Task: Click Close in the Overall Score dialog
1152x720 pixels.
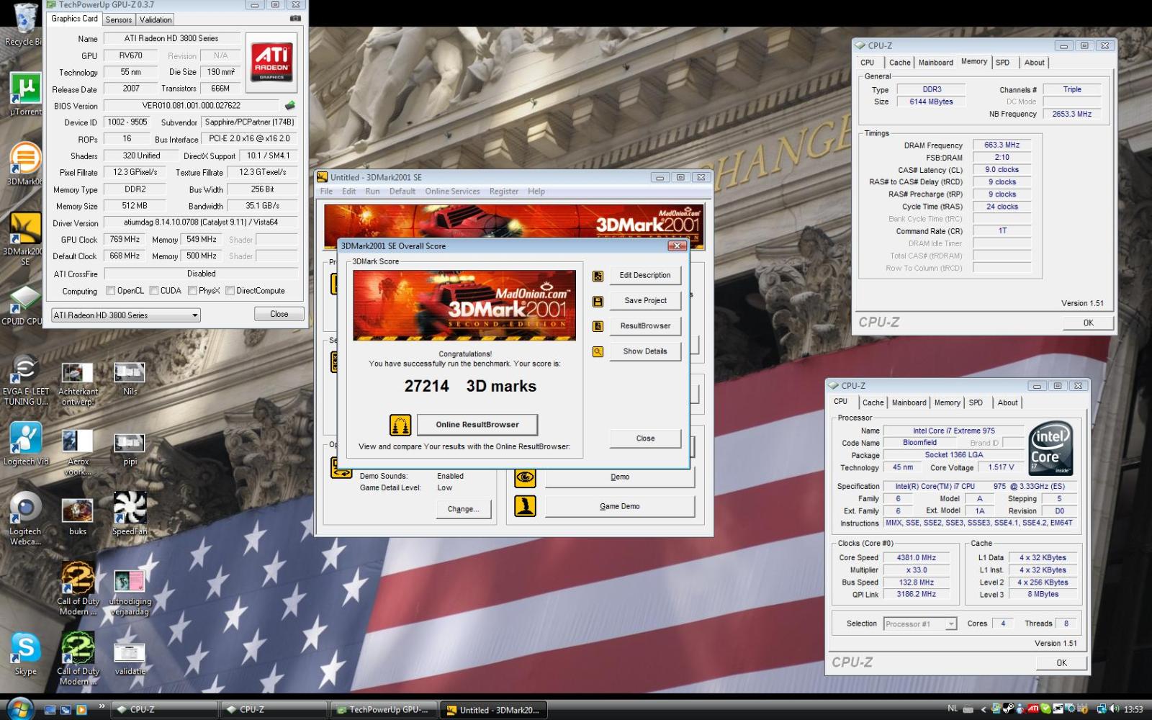Action: (645, 438)
